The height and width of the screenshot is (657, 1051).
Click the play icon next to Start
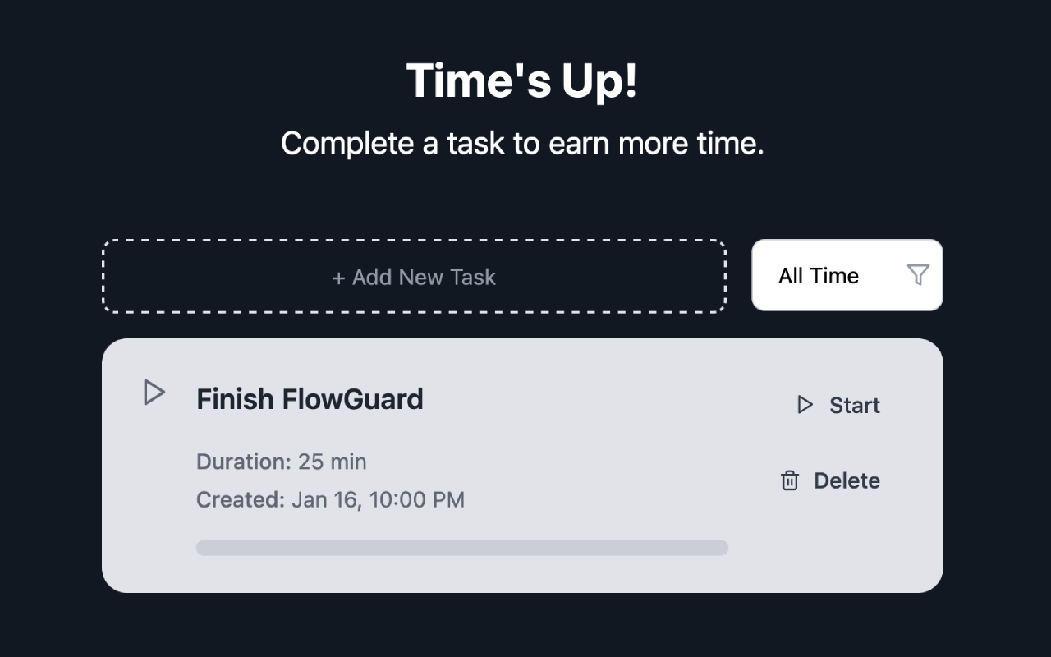coord(805,405)
